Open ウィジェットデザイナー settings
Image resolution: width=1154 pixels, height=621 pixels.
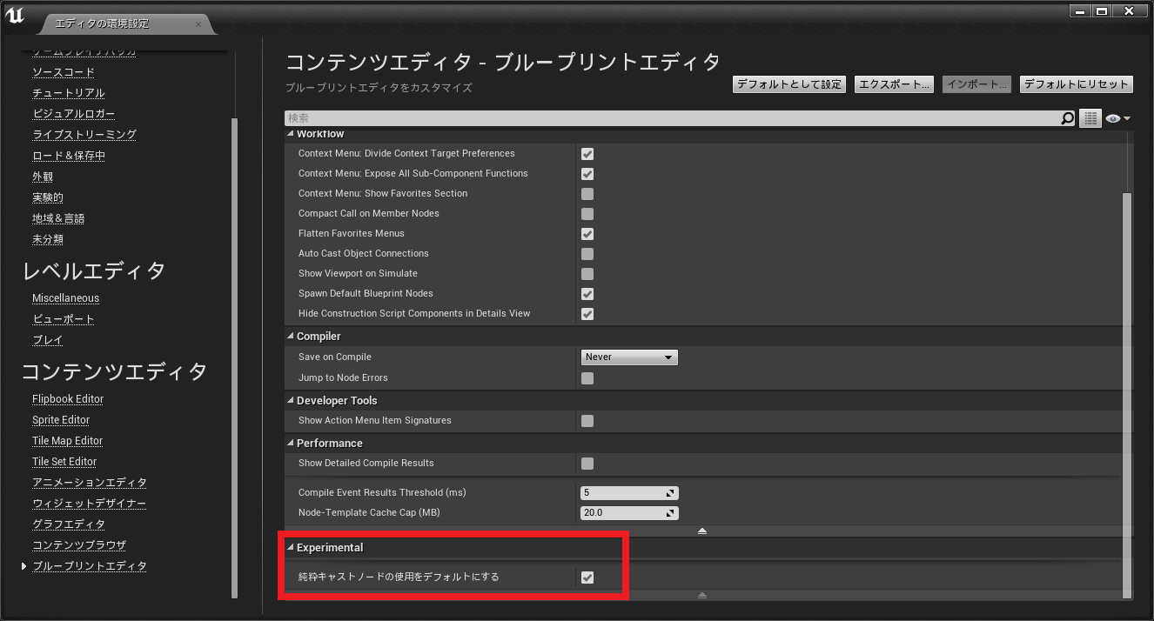pyautogui.click(x=90, y=504)
